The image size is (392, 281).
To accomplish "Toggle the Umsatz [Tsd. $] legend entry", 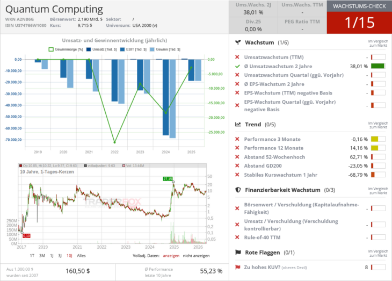I will tap(101, 49).
